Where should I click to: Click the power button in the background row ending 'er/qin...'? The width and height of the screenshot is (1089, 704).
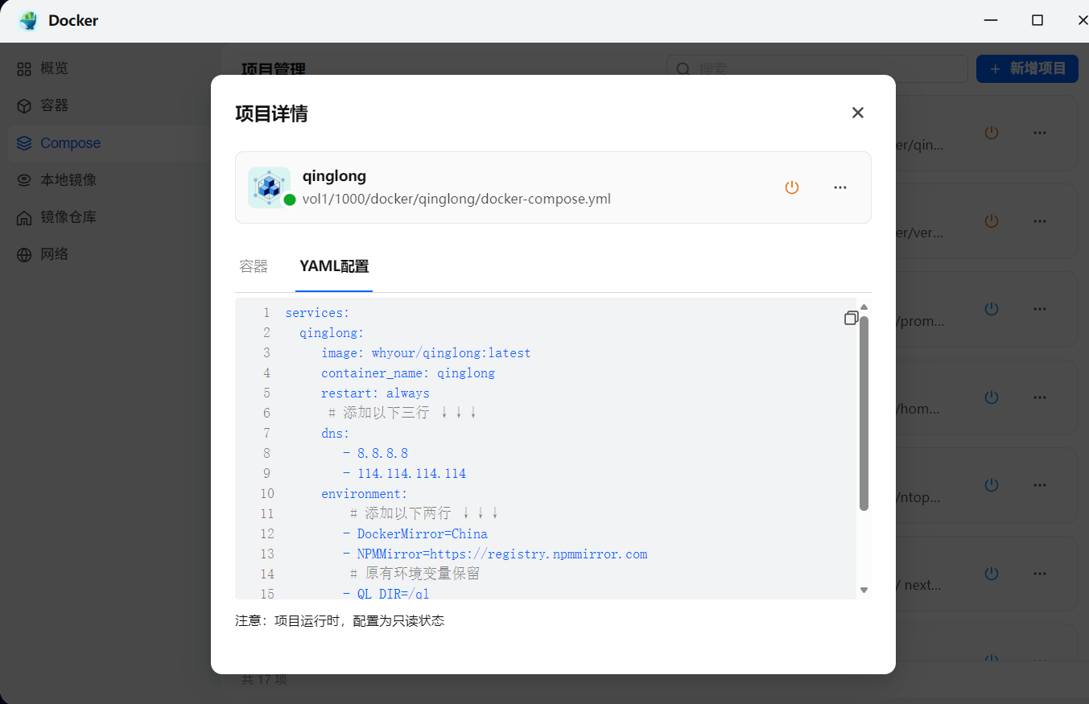[x=992, y=133]
